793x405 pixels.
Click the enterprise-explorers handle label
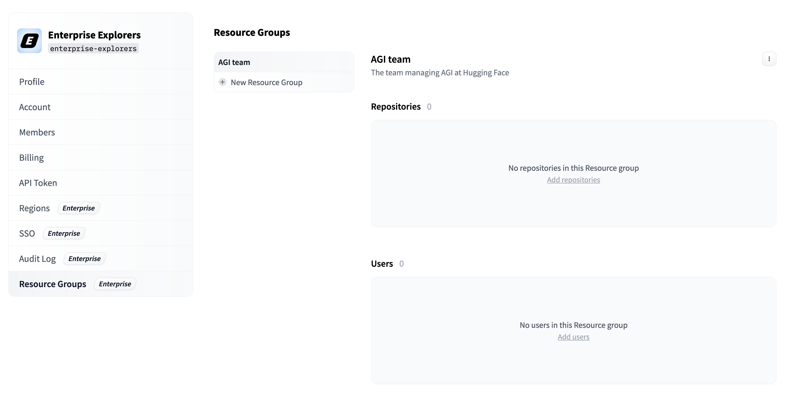93,48
